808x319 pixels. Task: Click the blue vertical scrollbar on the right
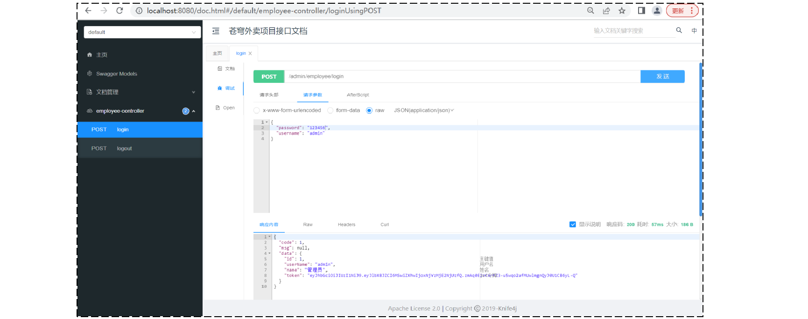[701, 140]
